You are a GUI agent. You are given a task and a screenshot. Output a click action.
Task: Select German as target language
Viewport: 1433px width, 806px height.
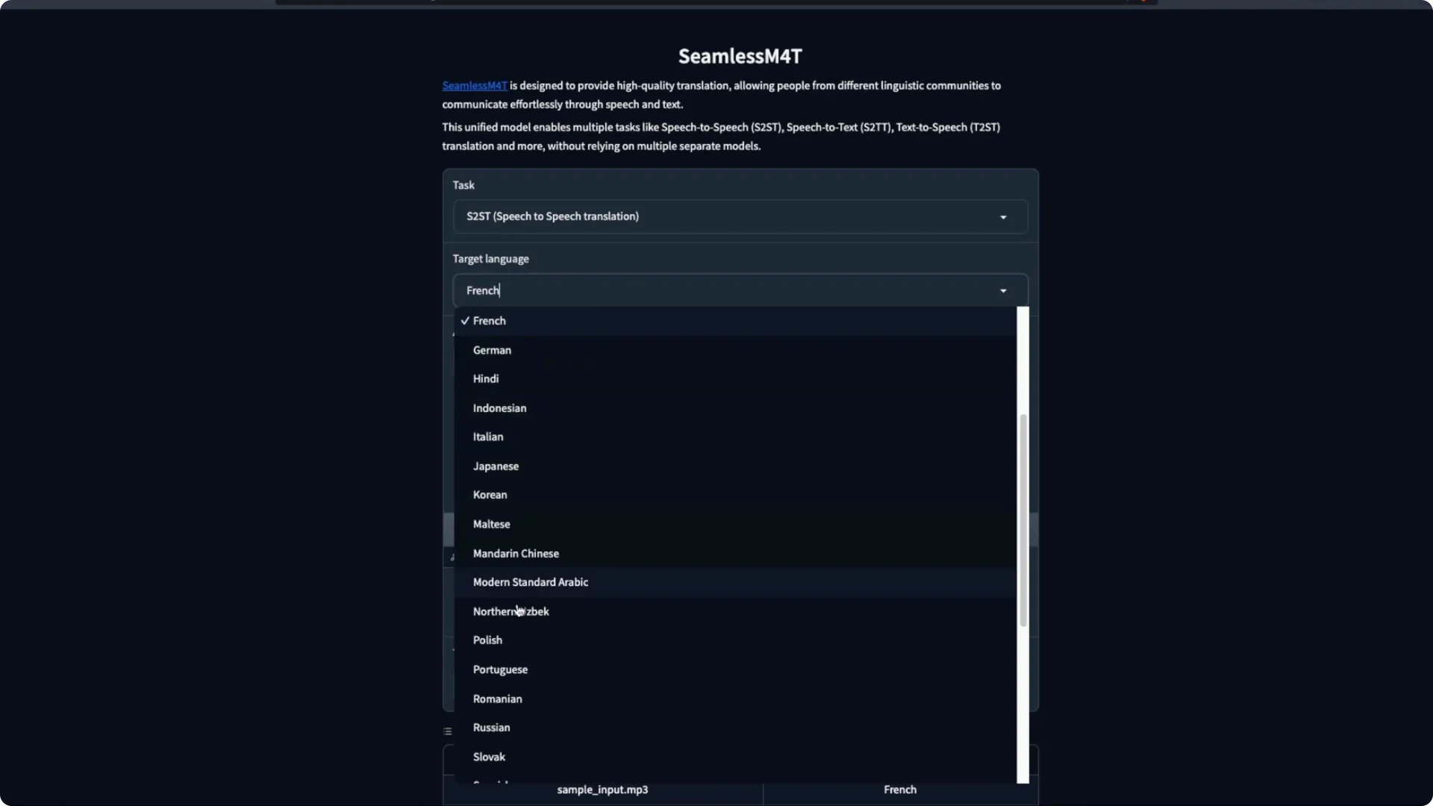[x=492, y=349]
